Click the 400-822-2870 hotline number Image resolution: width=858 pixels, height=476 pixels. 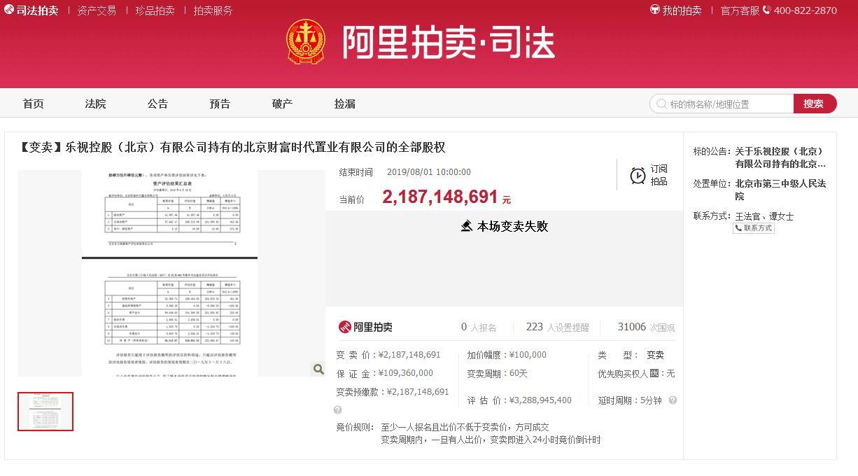tap(806, 10)
